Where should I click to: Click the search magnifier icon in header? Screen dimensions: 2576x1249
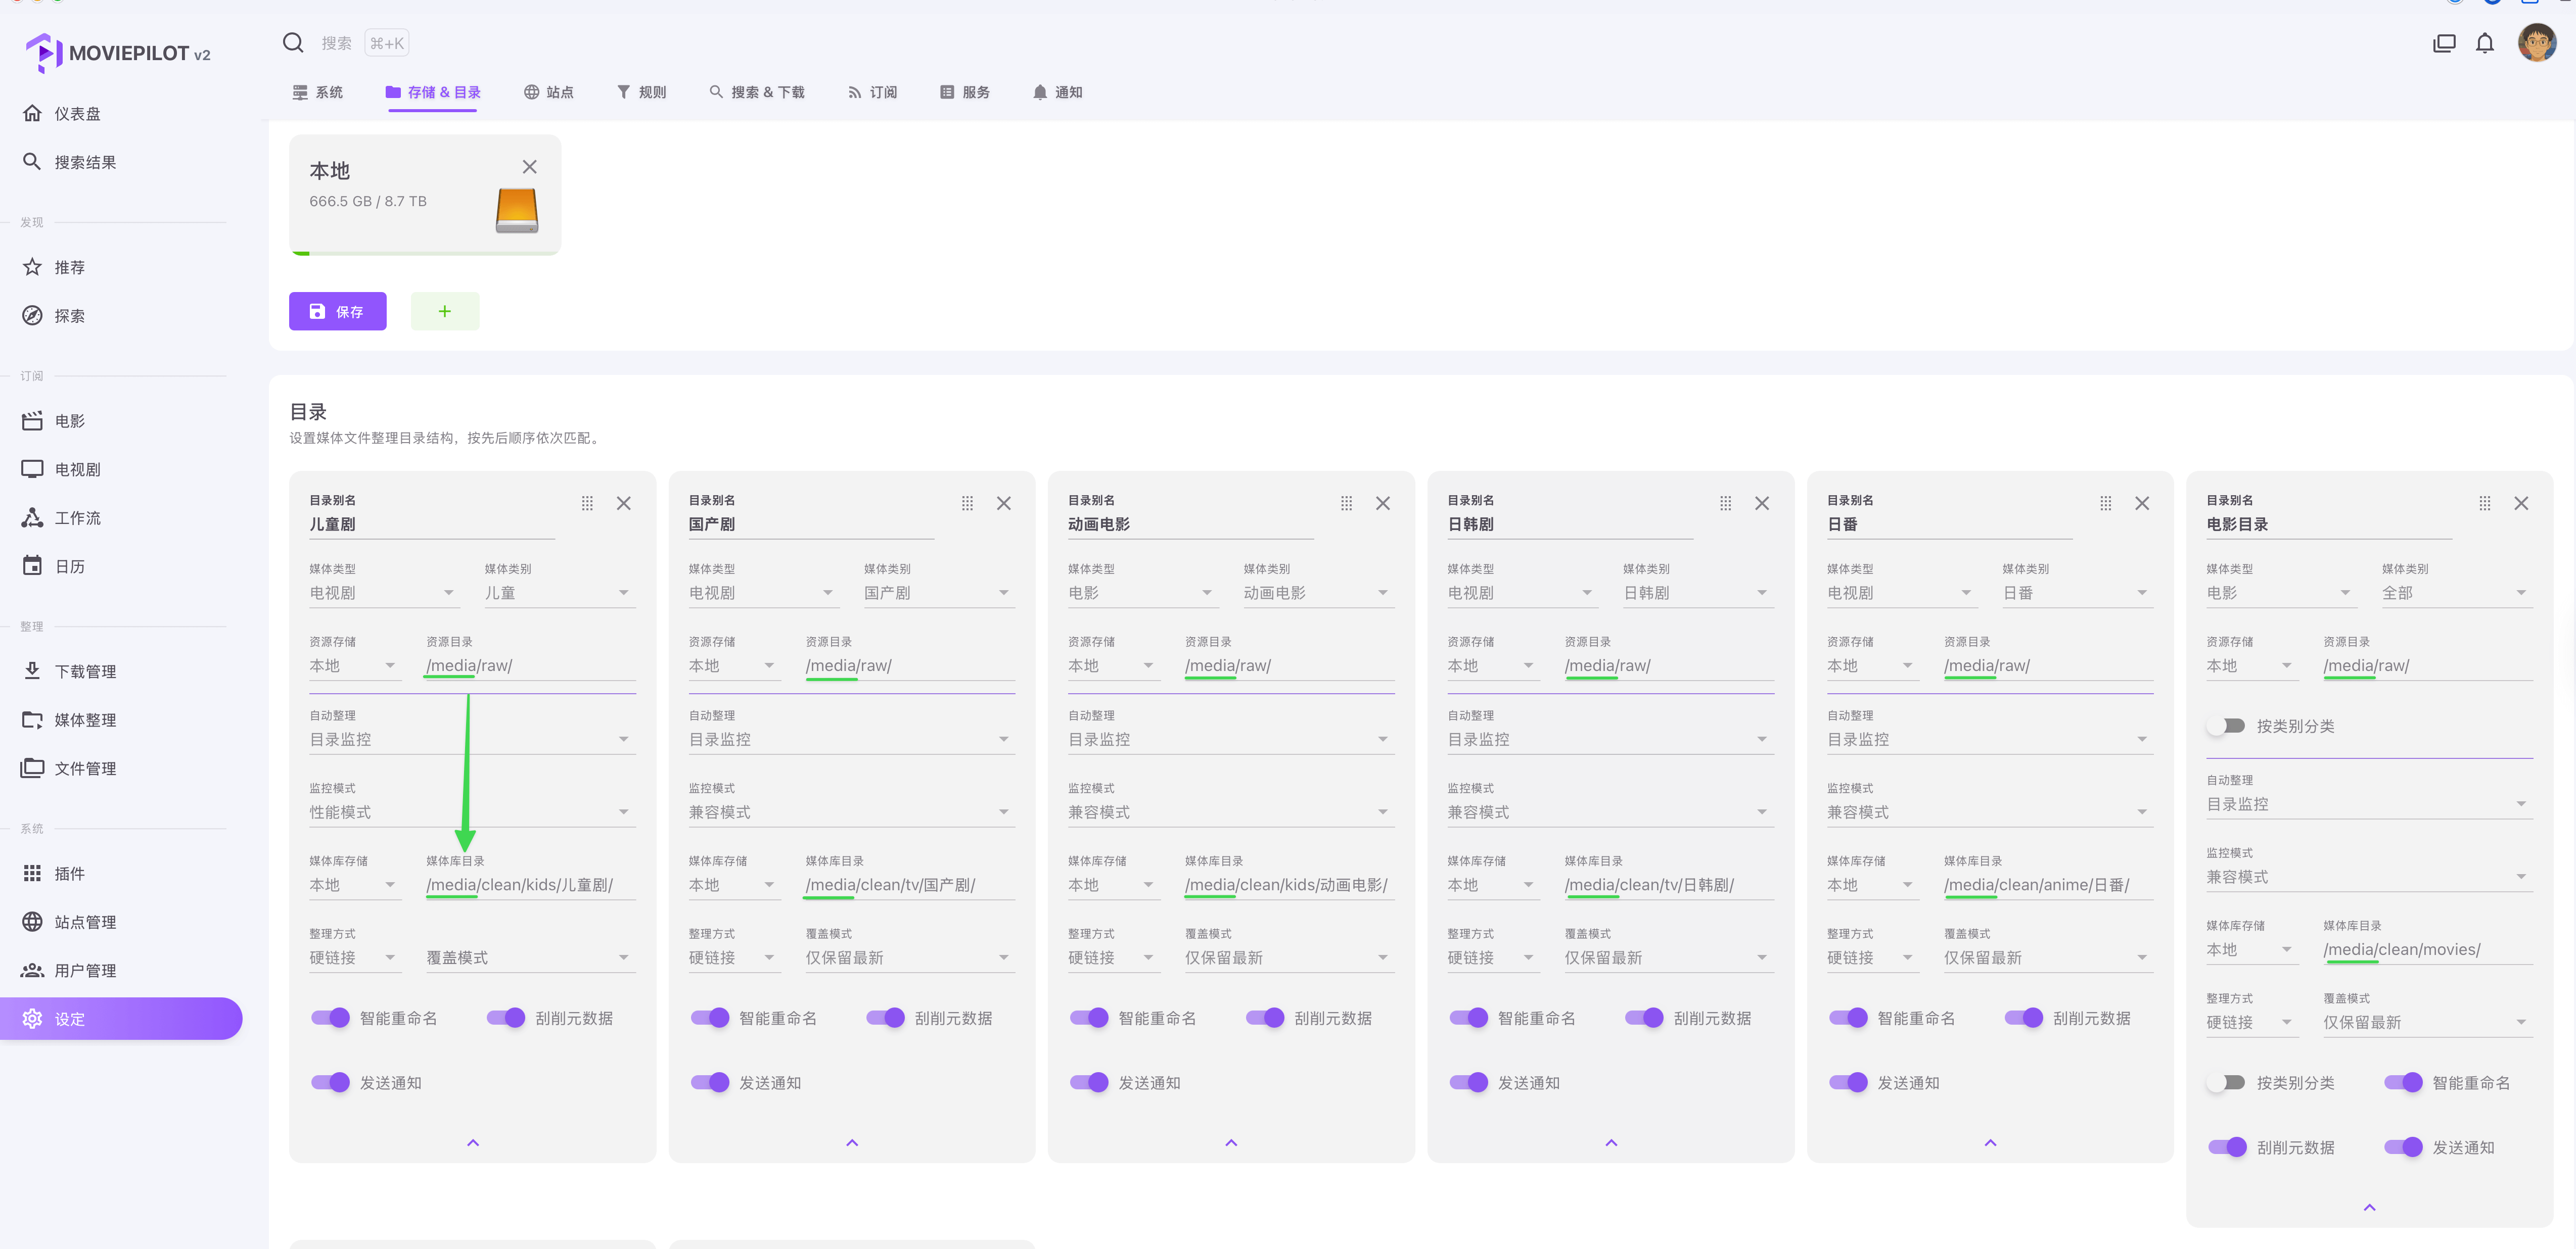click(293, 43)
